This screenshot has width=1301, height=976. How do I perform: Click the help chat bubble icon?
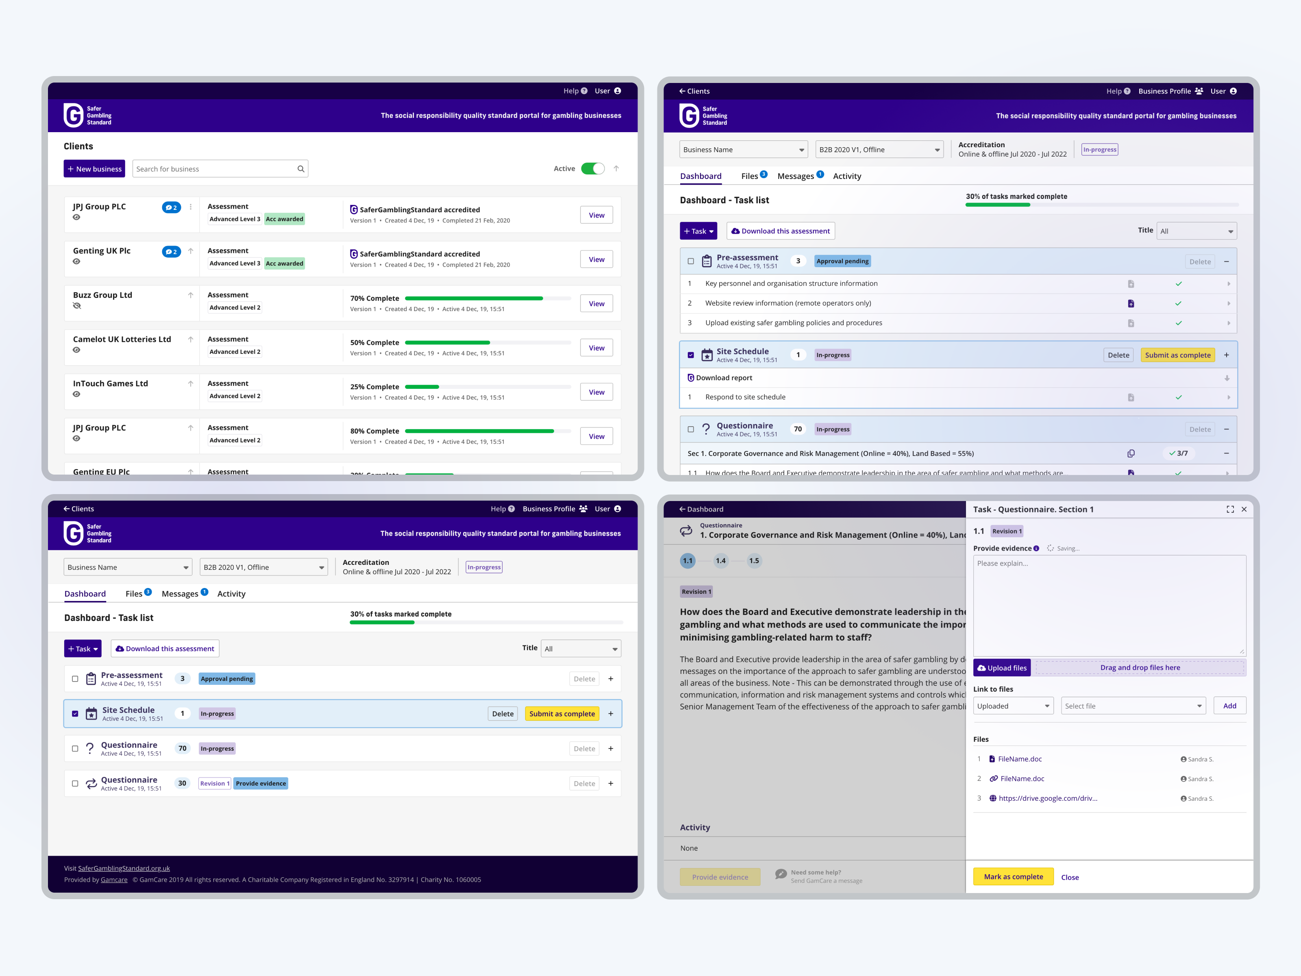click(x=781, y=874)
